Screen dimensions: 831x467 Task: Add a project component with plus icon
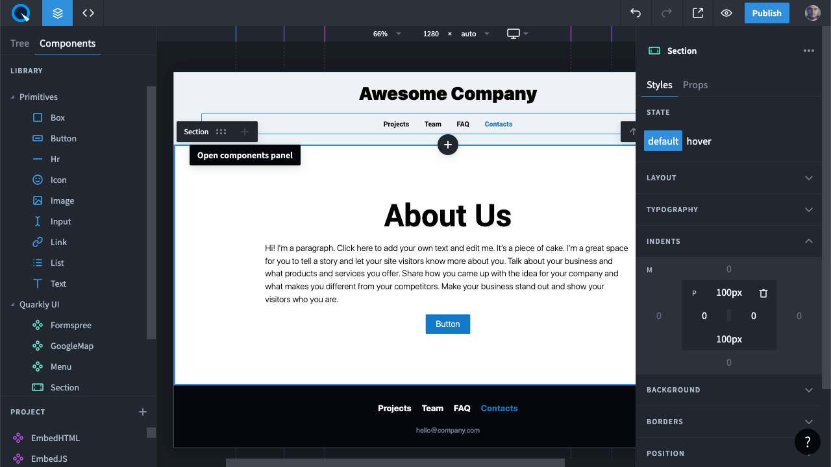coord(143,412)
